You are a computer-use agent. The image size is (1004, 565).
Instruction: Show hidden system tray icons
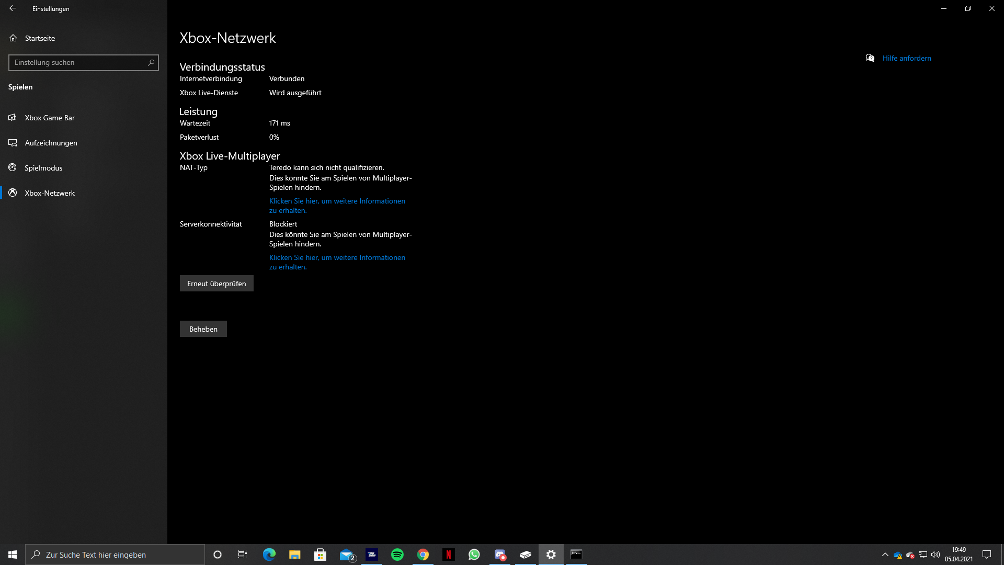pyautogui.click(x=885, y=555)
